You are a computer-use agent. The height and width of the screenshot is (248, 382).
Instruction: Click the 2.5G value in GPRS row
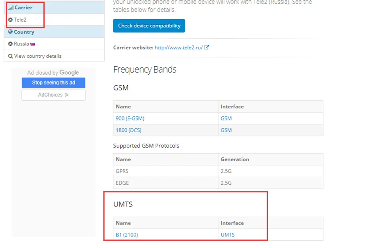226,171
